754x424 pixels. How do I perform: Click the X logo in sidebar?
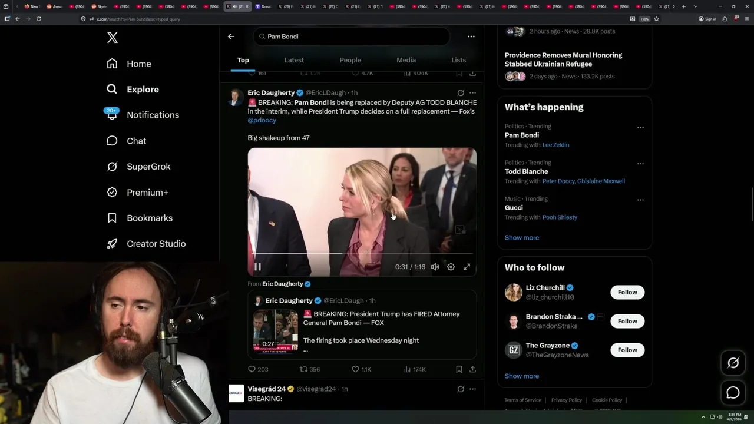113,38
